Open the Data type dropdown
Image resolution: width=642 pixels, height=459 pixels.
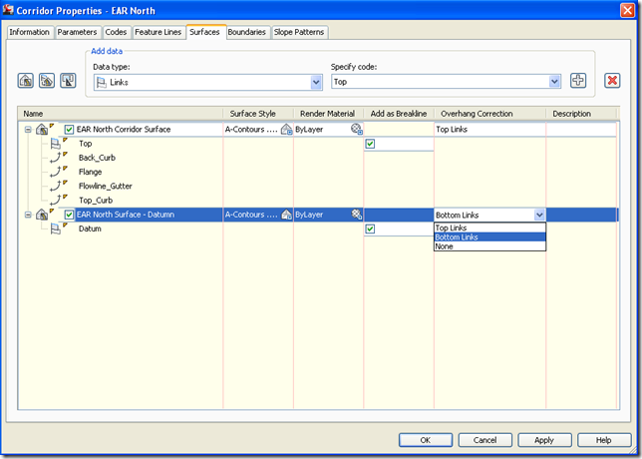(x=316, y=83)
